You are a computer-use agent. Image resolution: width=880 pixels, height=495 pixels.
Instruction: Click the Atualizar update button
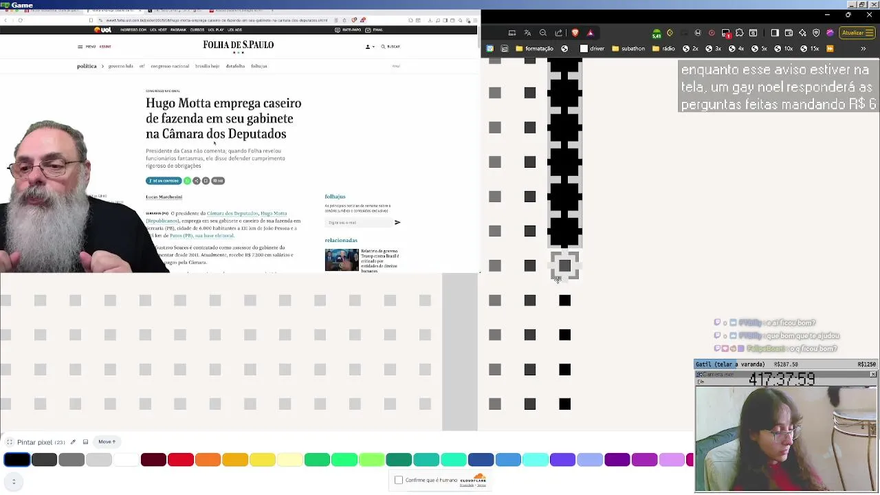pos(857,32)
